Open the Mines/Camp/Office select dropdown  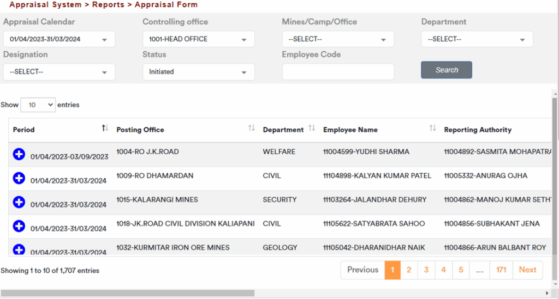(337, 39)
